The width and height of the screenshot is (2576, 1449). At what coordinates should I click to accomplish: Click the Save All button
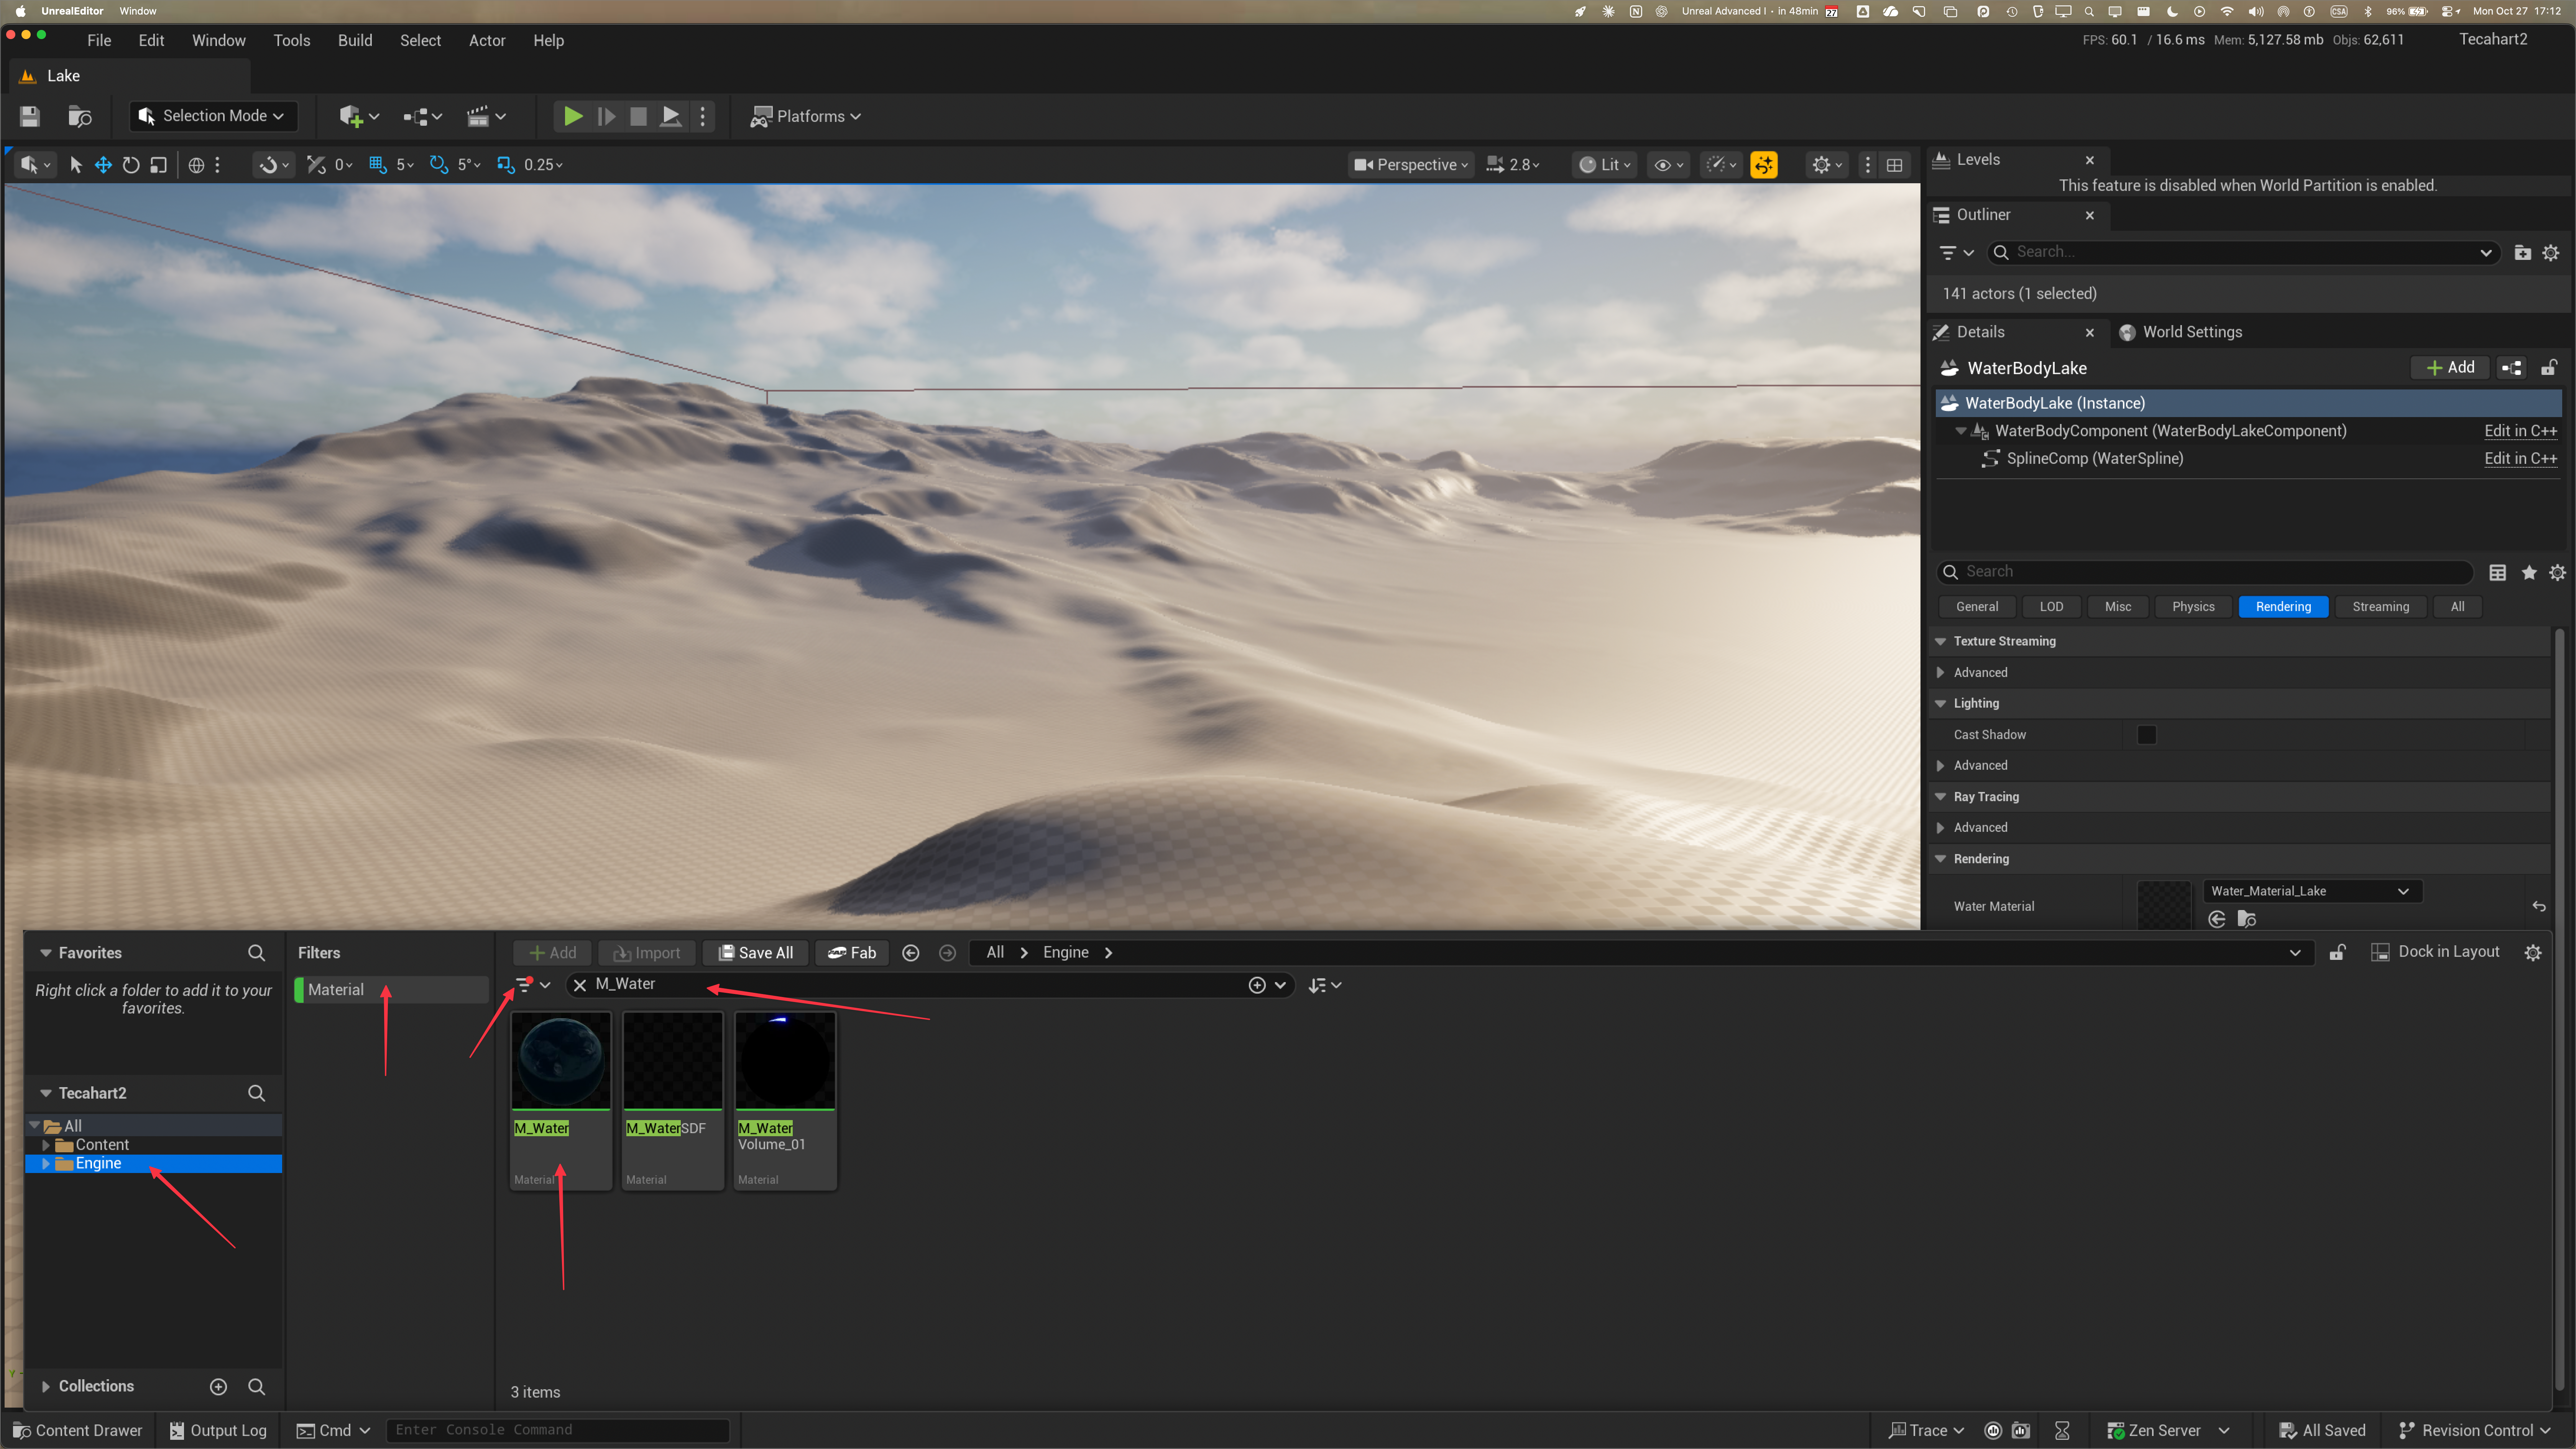click(x=756, y=953)
